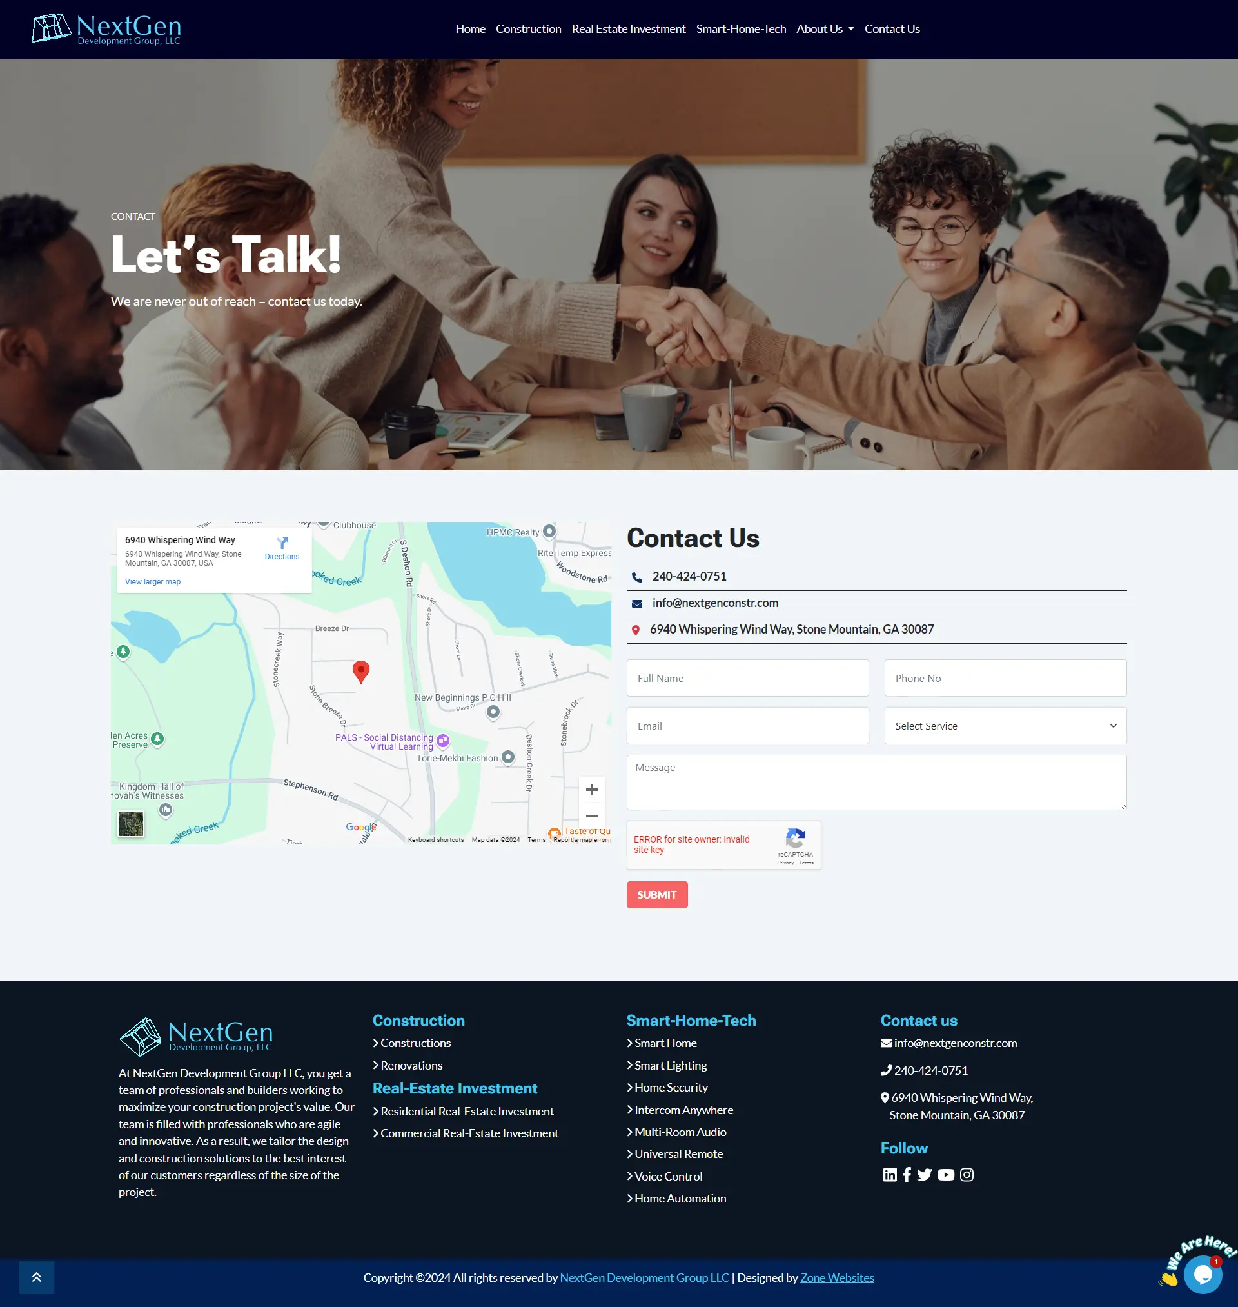Click the chevron next to Smart Home link
The width and height of the screenshot is (1238, 1307).
(x=631, y=1042)
